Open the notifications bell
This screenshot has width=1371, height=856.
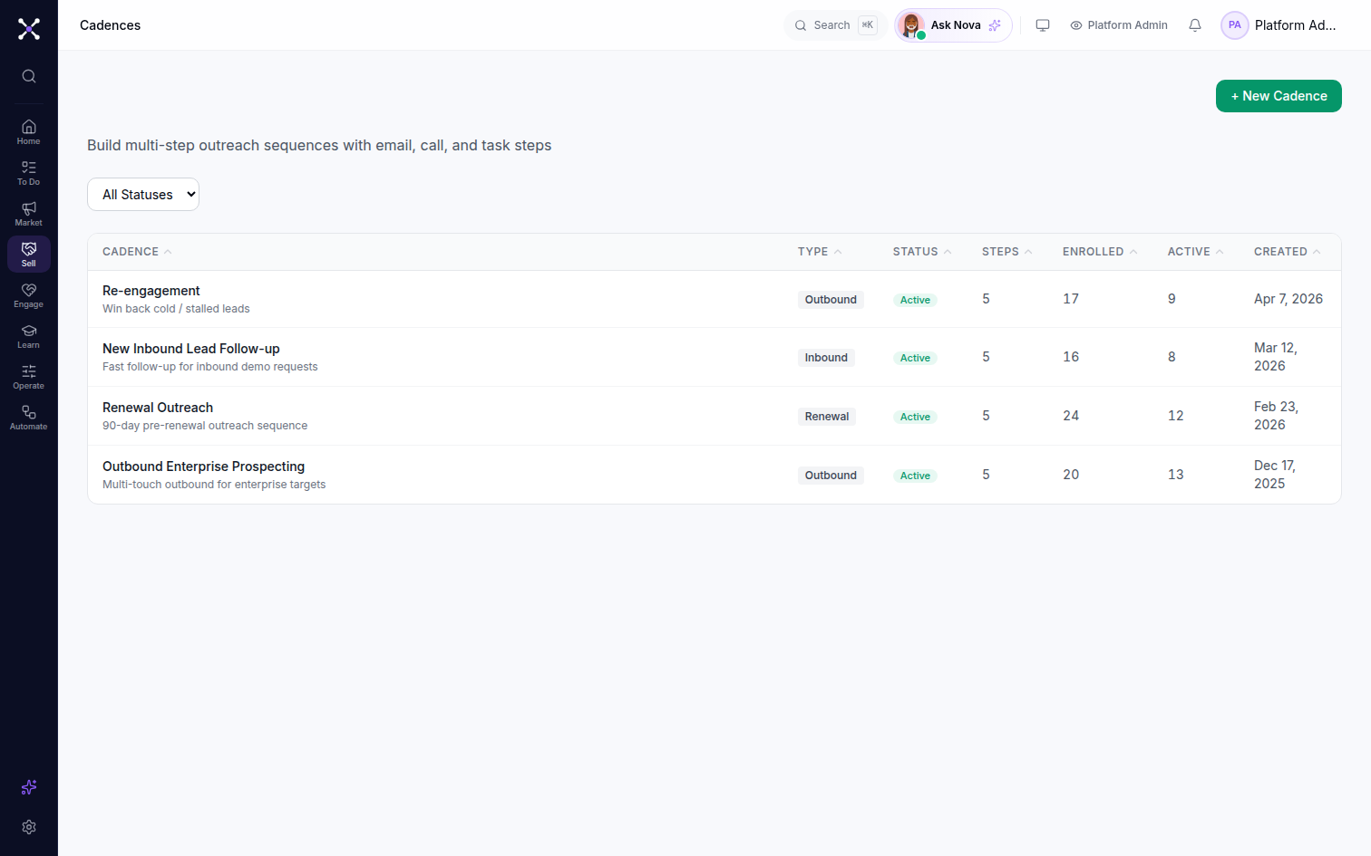1195,25
